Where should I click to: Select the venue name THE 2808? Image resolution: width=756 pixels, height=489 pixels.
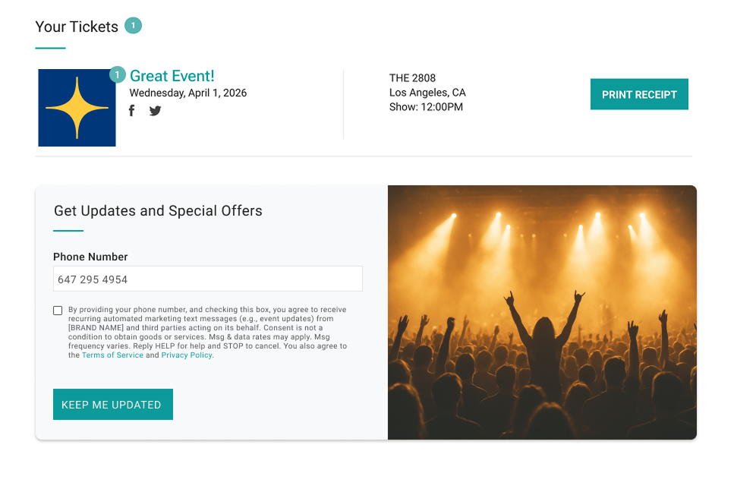(412, 78)
